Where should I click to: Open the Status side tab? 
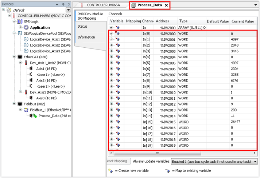82,27
